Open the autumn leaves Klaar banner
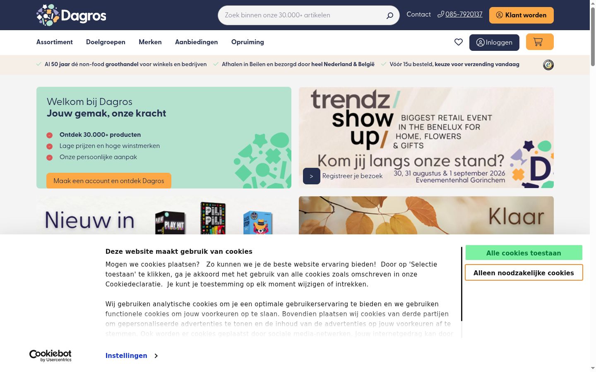The height and width of the screenshot is (372, 596). pyautogui.click(x=426, y=215)
